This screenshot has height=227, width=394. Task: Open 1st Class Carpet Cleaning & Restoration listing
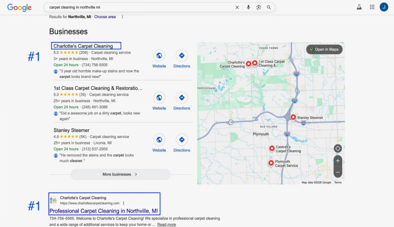coord(98,88)
